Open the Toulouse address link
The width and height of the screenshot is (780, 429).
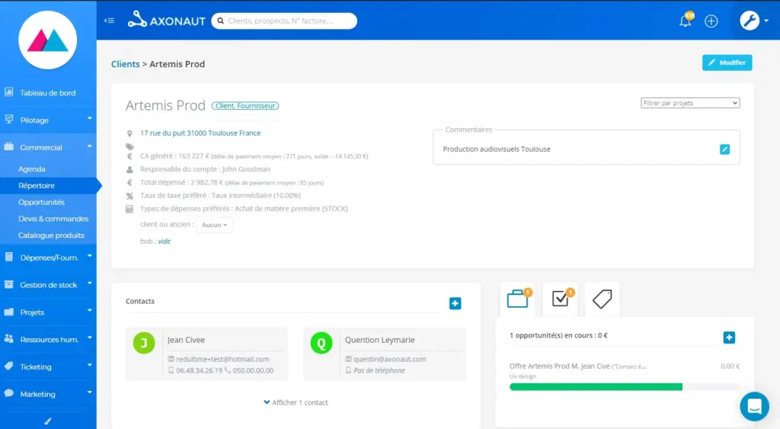[x=200, y=133]
